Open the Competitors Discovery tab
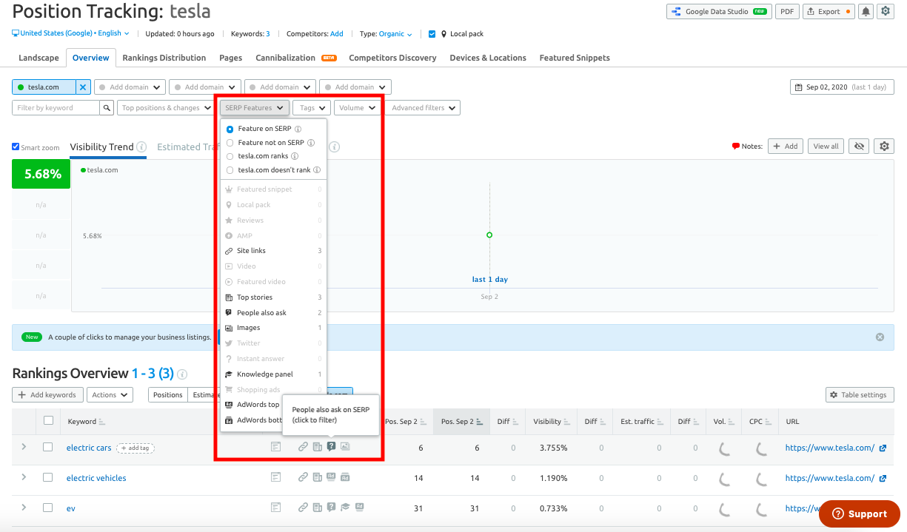 pyautogui.click(x=392, y=57)
